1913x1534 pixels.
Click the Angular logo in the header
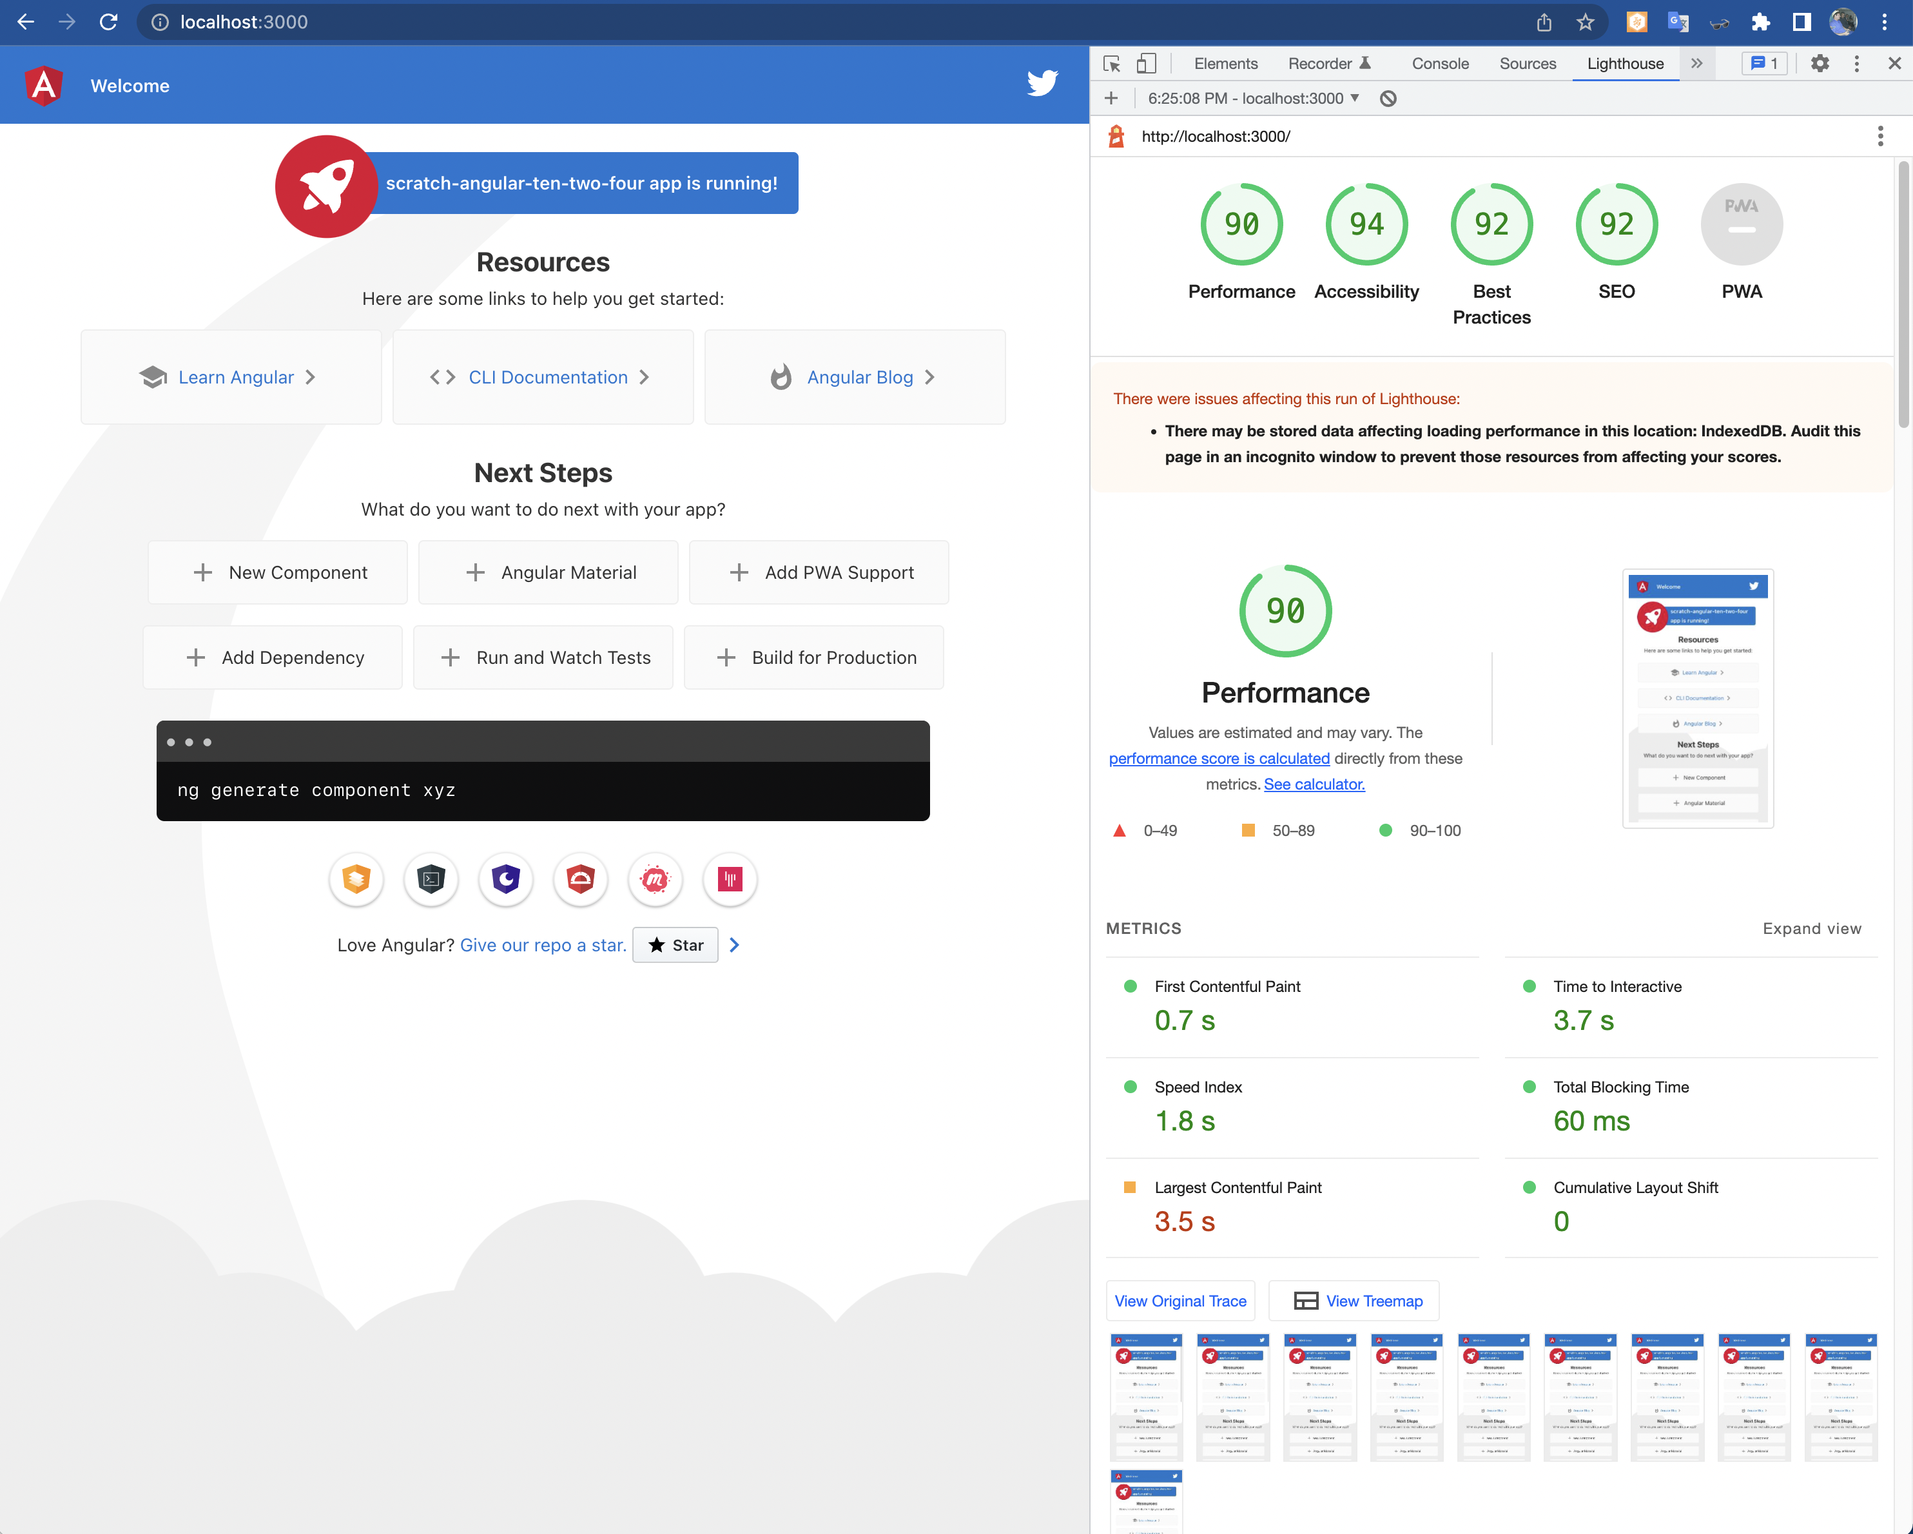43,85
